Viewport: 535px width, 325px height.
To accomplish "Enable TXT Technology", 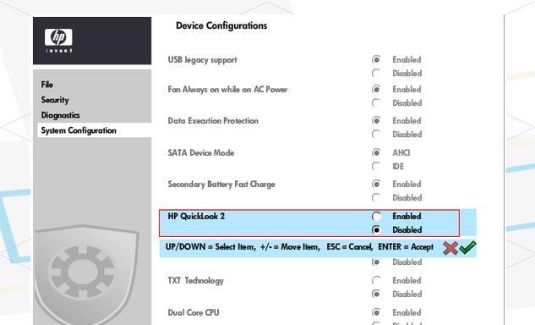I will (x=376, y=281).
